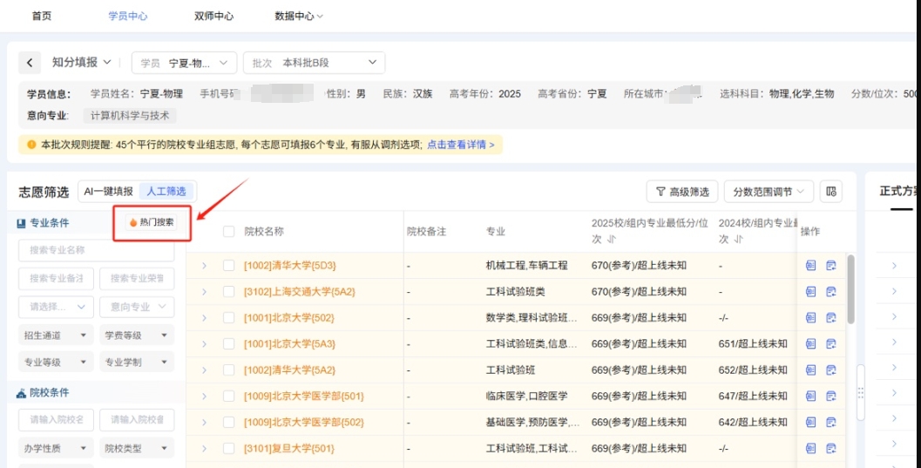Open the 双师中心 nav item

pos(213,16)
